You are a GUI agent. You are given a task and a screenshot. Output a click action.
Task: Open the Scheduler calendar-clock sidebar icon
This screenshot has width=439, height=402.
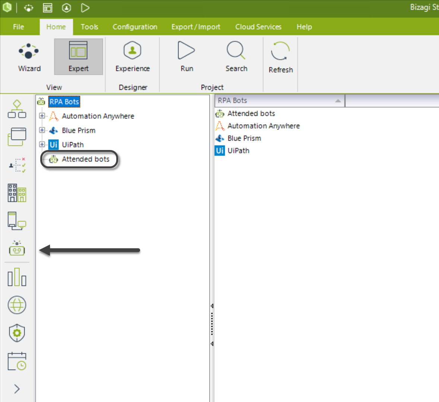(17, 361)
